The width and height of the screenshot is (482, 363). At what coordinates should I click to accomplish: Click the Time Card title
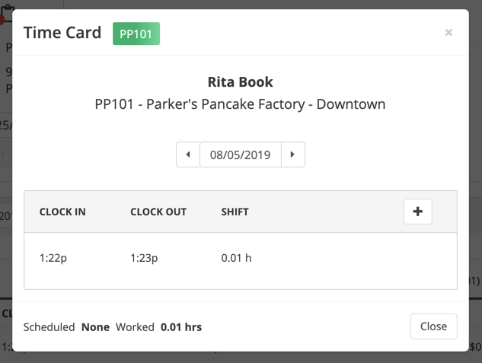coord(62,33)
